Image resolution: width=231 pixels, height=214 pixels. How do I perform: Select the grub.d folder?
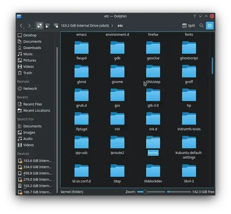coord(81,98)
